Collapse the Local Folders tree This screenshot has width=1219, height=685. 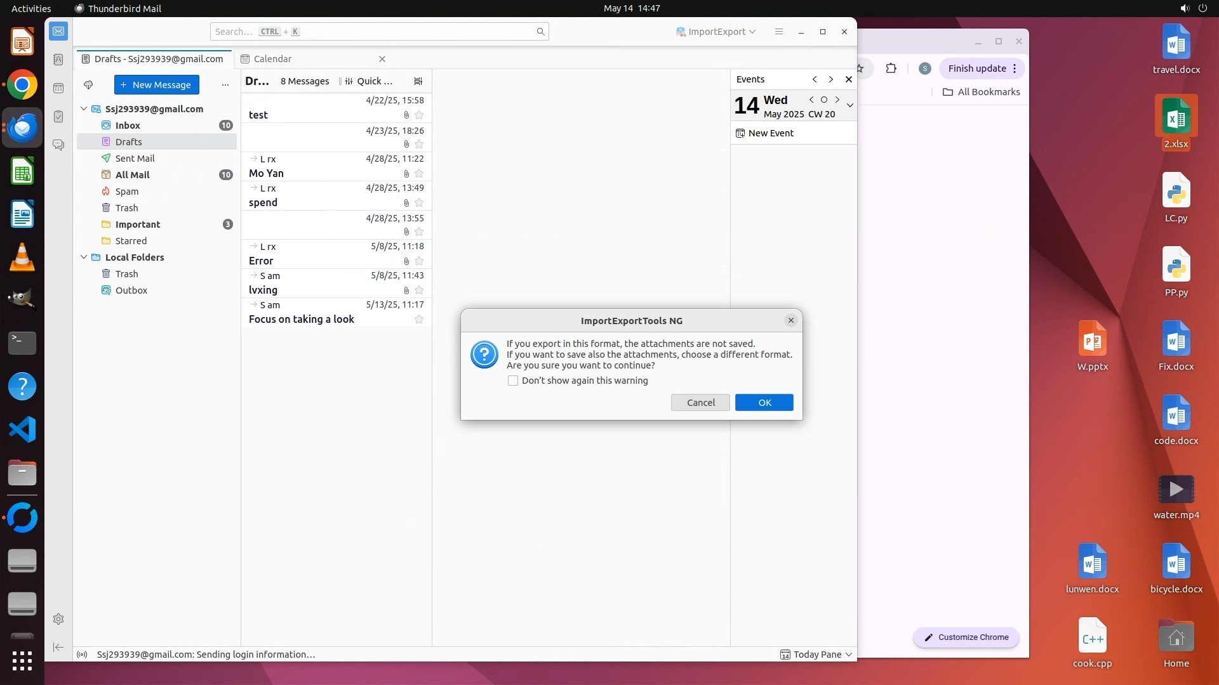point(84,258)
